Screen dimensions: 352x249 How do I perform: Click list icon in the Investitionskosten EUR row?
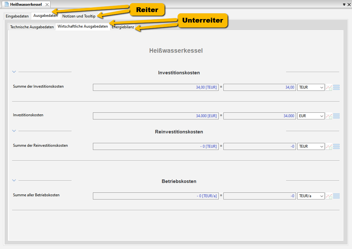[x=336, y=116]
